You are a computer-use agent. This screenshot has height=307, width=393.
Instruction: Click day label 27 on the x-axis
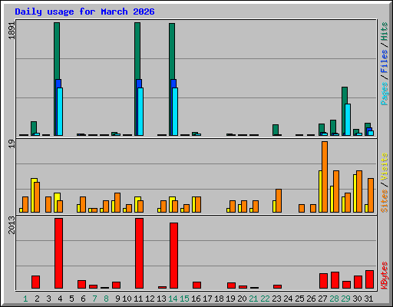pos(322,299)
